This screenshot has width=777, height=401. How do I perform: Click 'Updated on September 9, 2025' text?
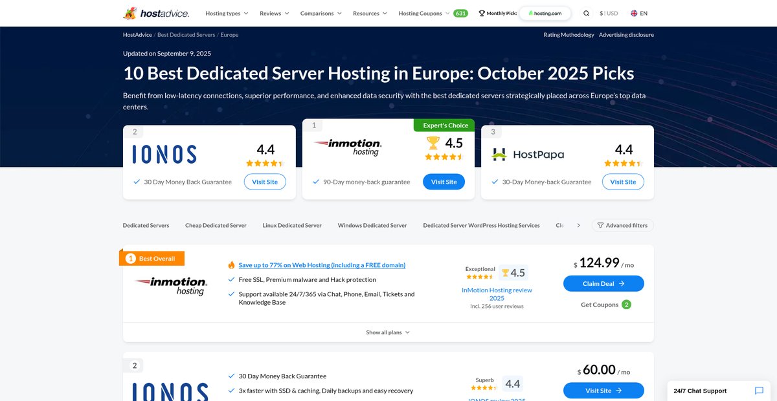pyautogui.click(x=167, y=54)
